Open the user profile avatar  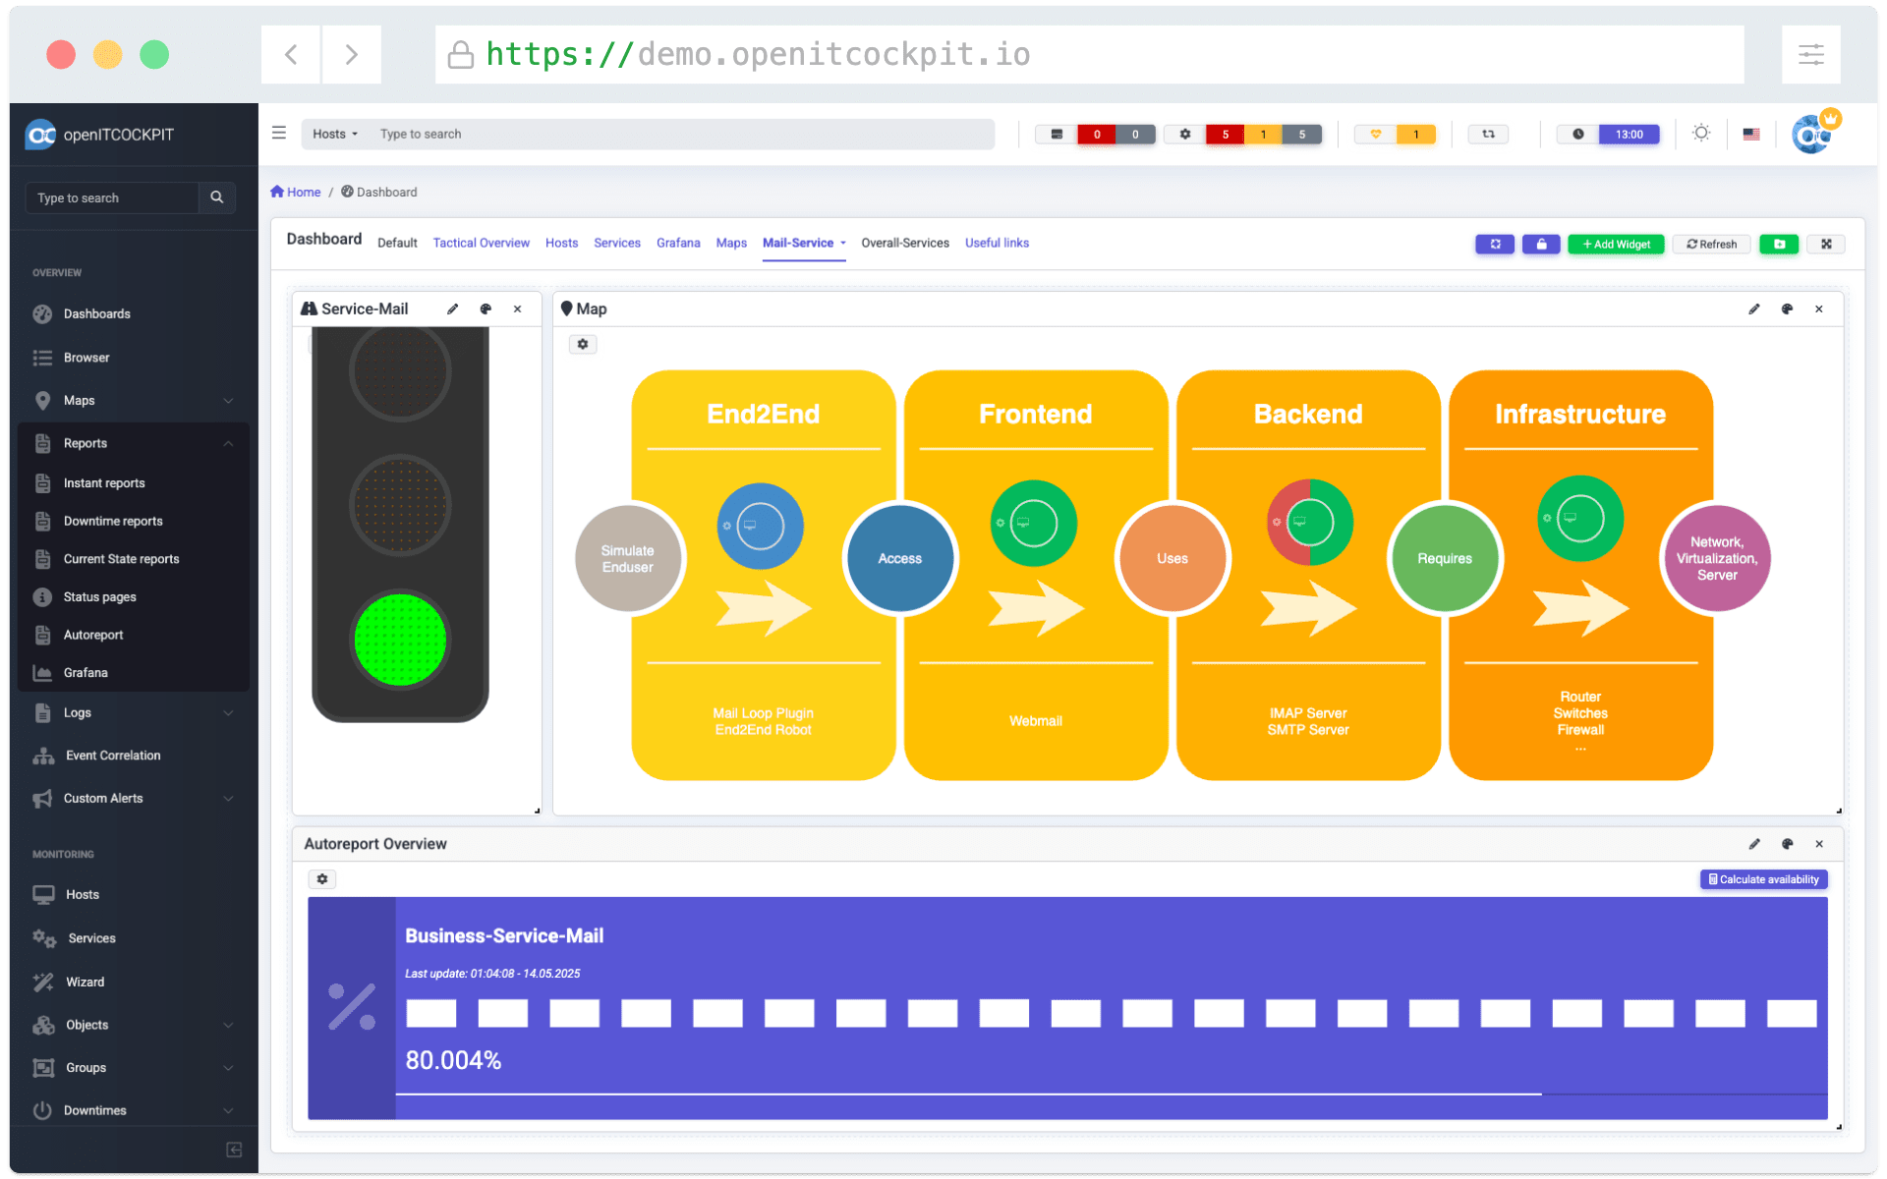point(1811,135)
